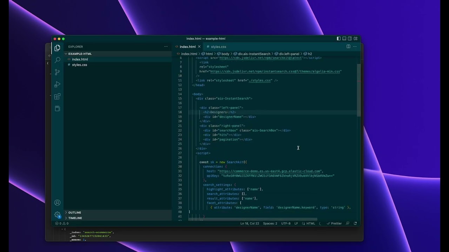The width and height of the screenshot is (449, 252).
Task: Click the Prettier status bar item
Action: click(x=334, y=223)
